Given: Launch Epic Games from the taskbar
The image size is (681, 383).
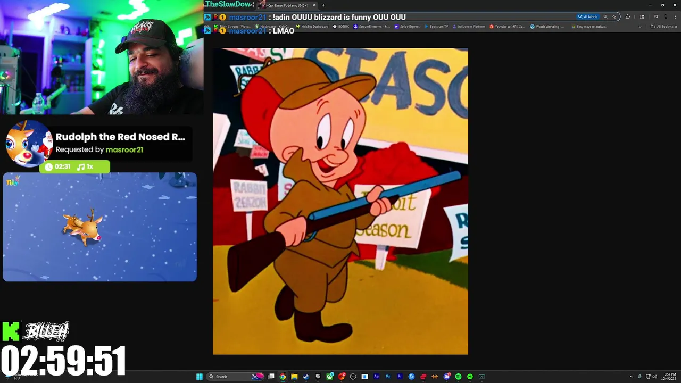Looking at the screenshot, I should click(318, 377).
